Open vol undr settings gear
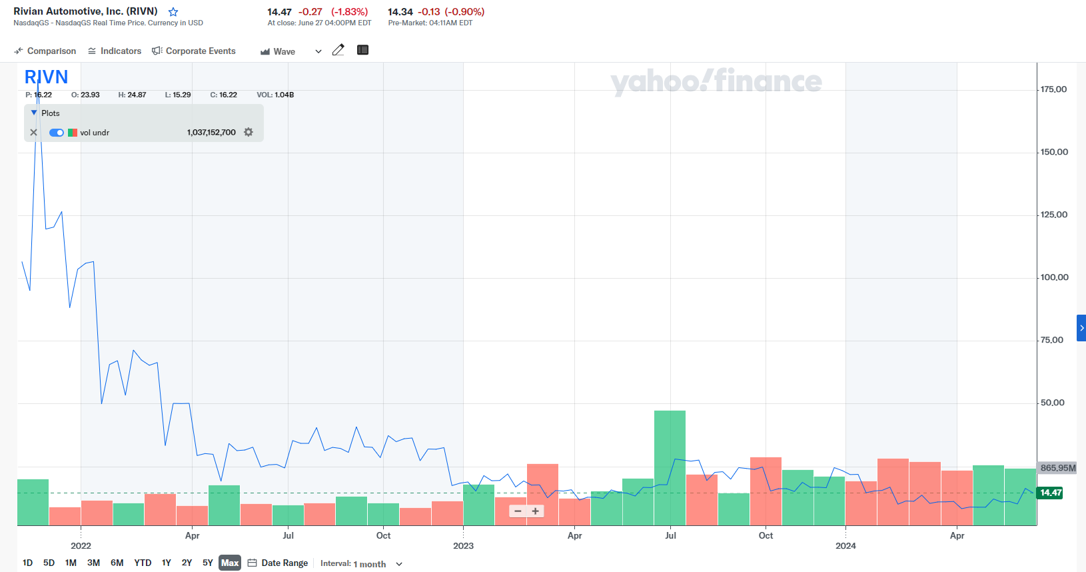1086x572 pixels. tap(249, 132)
